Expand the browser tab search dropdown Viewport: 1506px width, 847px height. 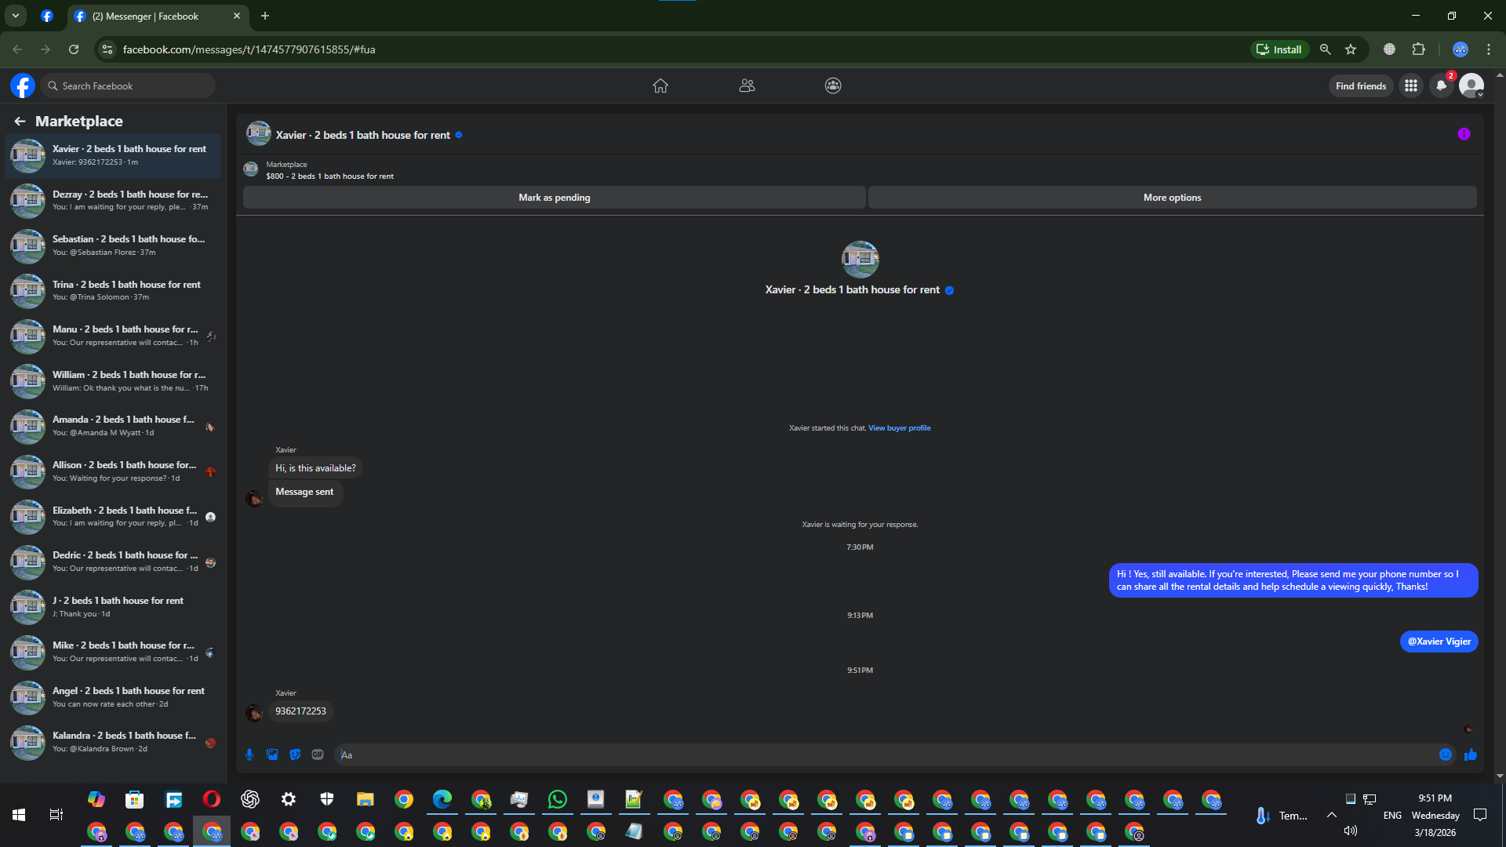click(x=15, y=16)
